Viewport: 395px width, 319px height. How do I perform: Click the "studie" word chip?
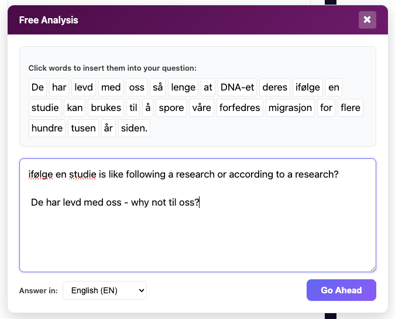tap(45, 108)
